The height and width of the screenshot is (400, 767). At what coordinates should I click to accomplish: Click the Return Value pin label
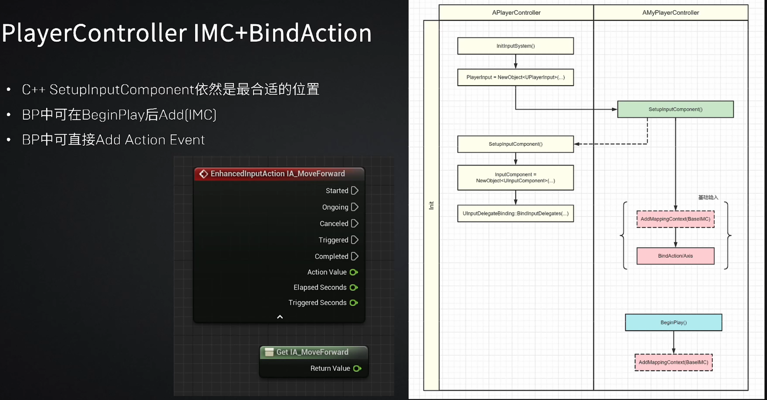point(330,369)
